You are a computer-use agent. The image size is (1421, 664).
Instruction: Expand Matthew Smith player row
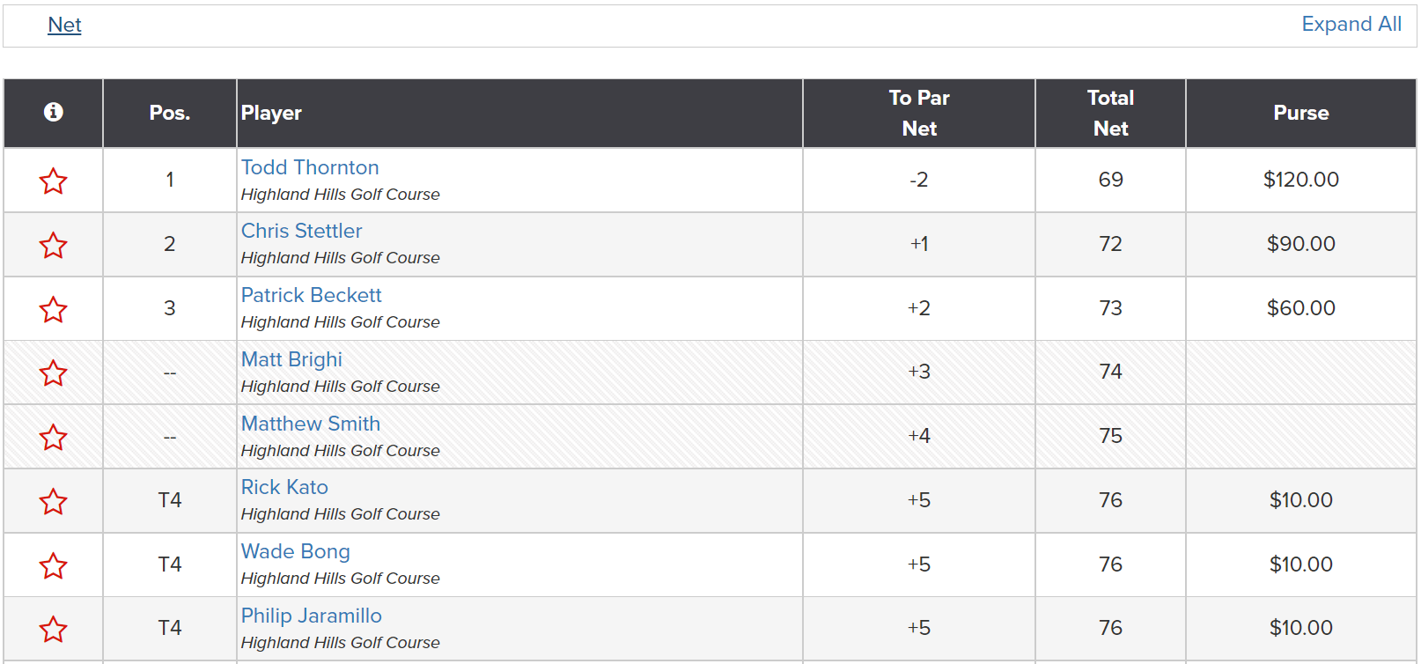[311, 424]
